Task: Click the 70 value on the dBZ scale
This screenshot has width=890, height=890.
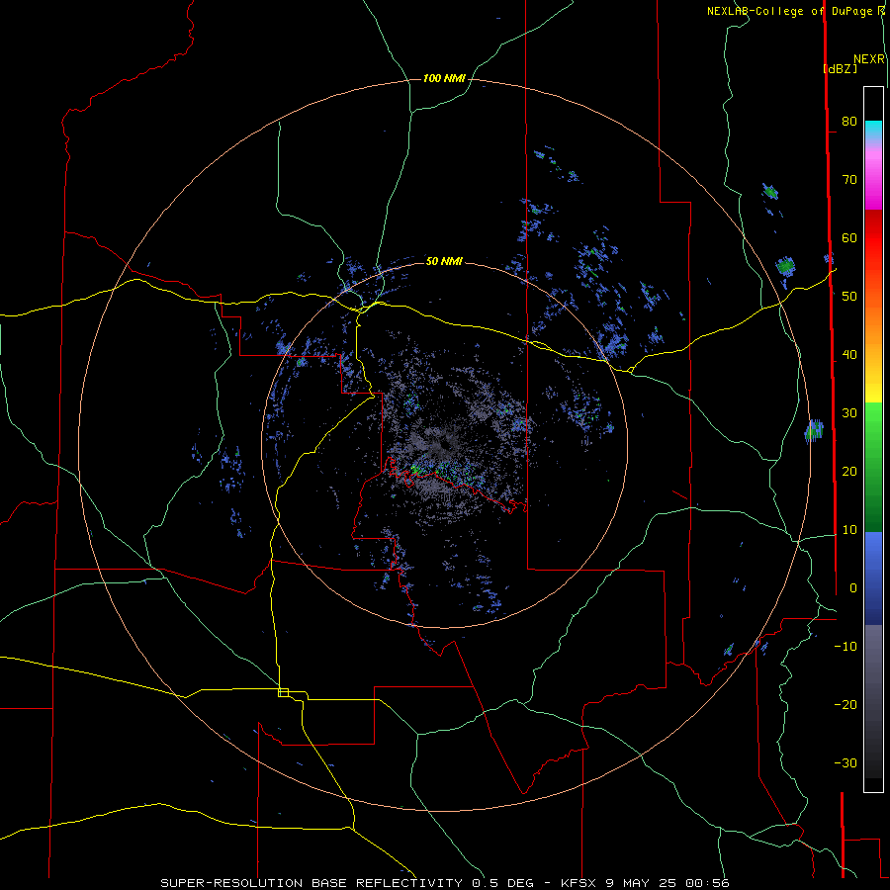Action: coord(849,180)
